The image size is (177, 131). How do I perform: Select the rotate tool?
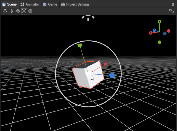pos(18,11)
